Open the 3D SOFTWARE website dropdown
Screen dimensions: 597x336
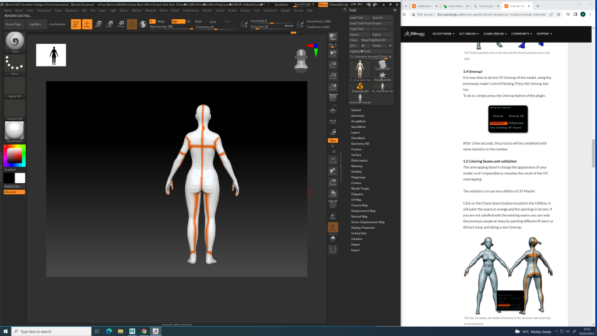pyautogui.click(x=443, y=34)
